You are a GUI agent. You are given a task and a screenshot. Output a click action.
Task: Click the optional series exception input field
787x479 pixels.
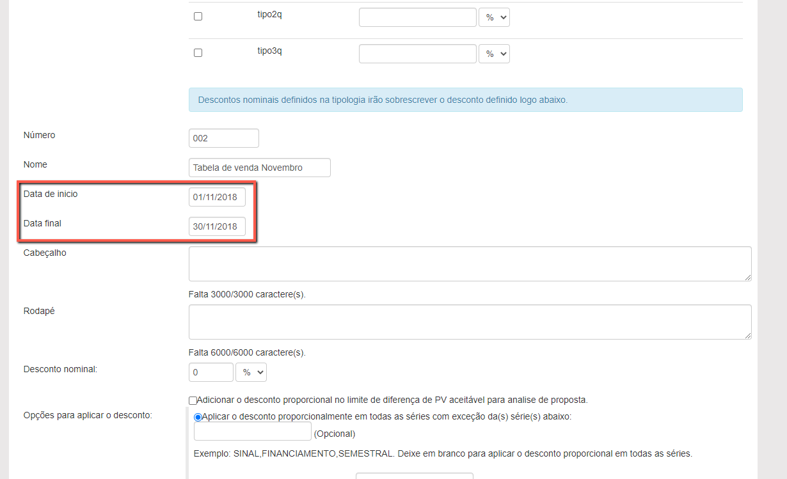(252, 432)
